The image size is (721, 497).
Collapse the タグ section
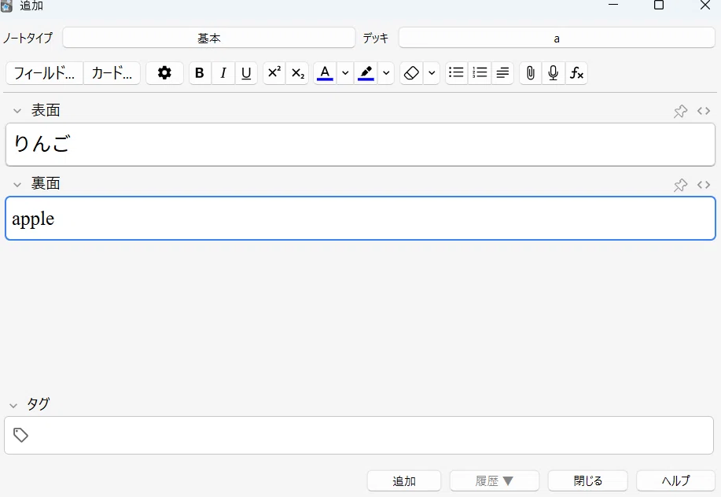tap(13, 406)
